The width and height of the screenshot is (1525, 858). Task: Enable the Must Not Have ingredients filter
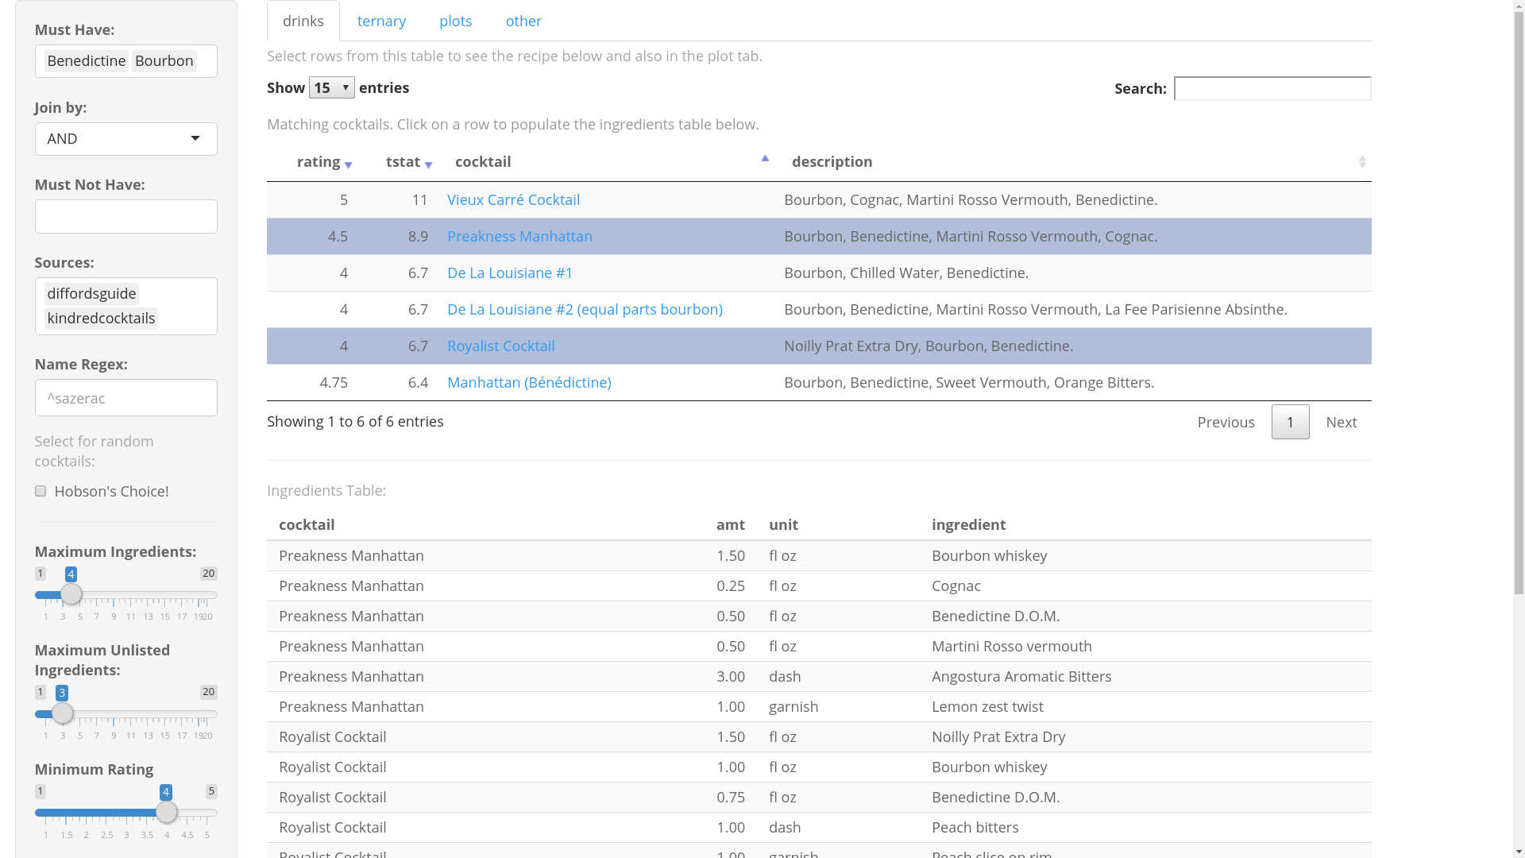(125, 216)
